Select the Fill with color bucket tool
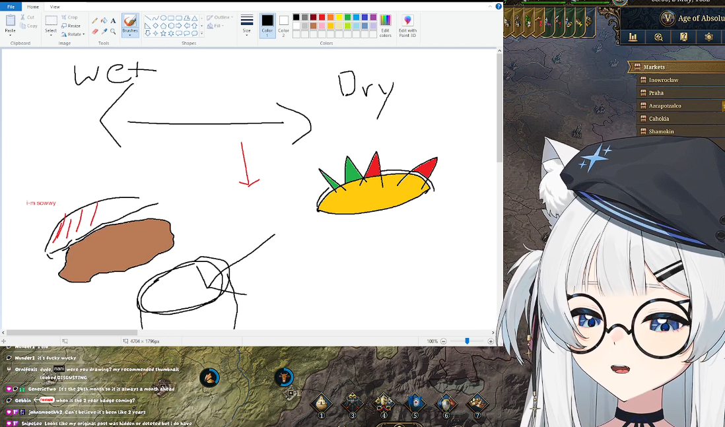This screenshot has width=725, height=427. [x=104, y=21]
